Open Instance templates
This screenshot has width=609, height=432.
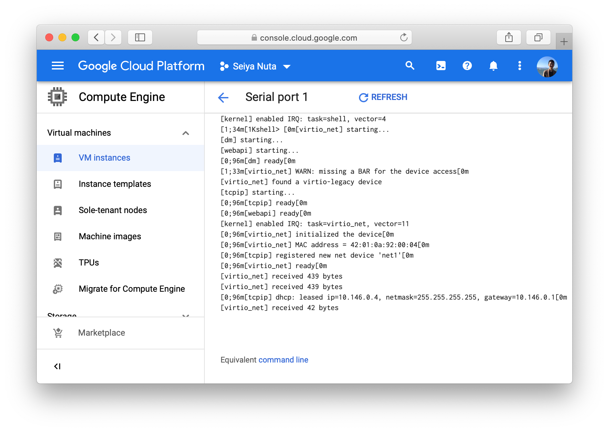point(115,184)
